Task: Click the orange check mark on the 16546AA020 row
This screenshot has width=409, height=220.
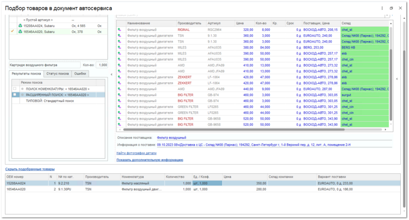Action: 12,31
